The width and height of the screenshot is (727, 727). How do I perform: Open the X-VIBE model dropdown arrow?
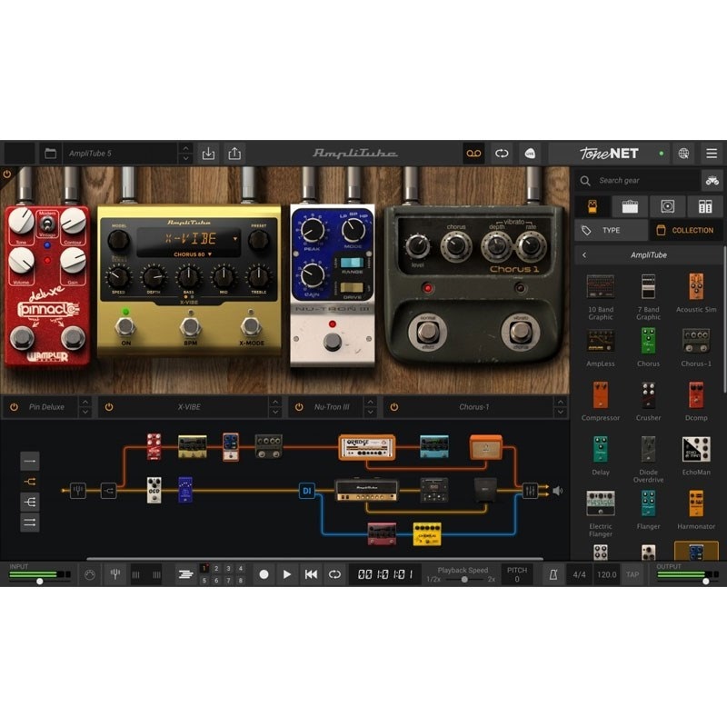pyautogui.click(x=235, y=239)
